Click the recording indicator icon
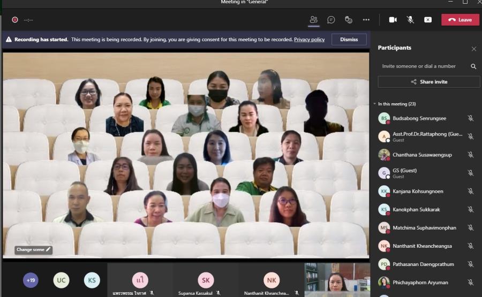482x297 pixels. point(15,20)
